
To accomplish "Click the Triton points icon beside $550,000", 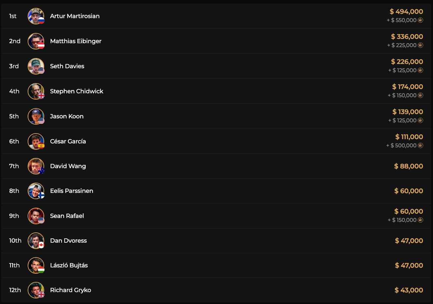I will pos(420,20).
